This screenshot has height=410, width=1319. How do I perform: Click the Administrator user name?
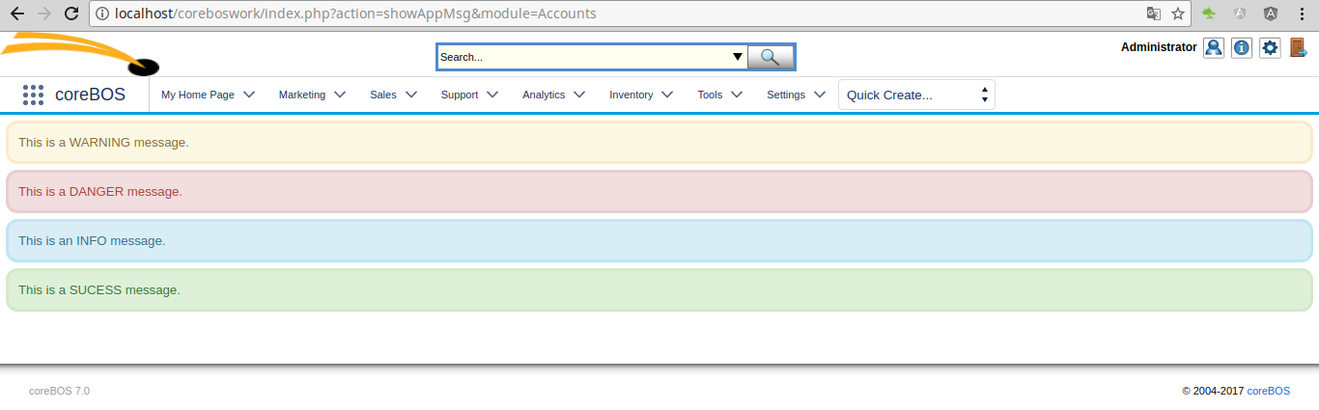[x=1159, y=46]
